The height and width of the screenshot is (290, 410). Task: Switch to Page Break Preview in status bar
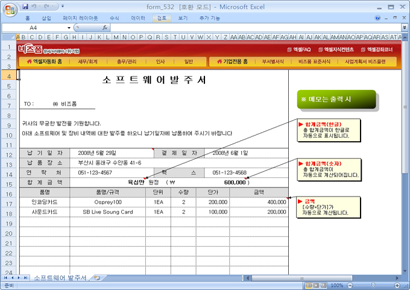(x=322, y=285)
